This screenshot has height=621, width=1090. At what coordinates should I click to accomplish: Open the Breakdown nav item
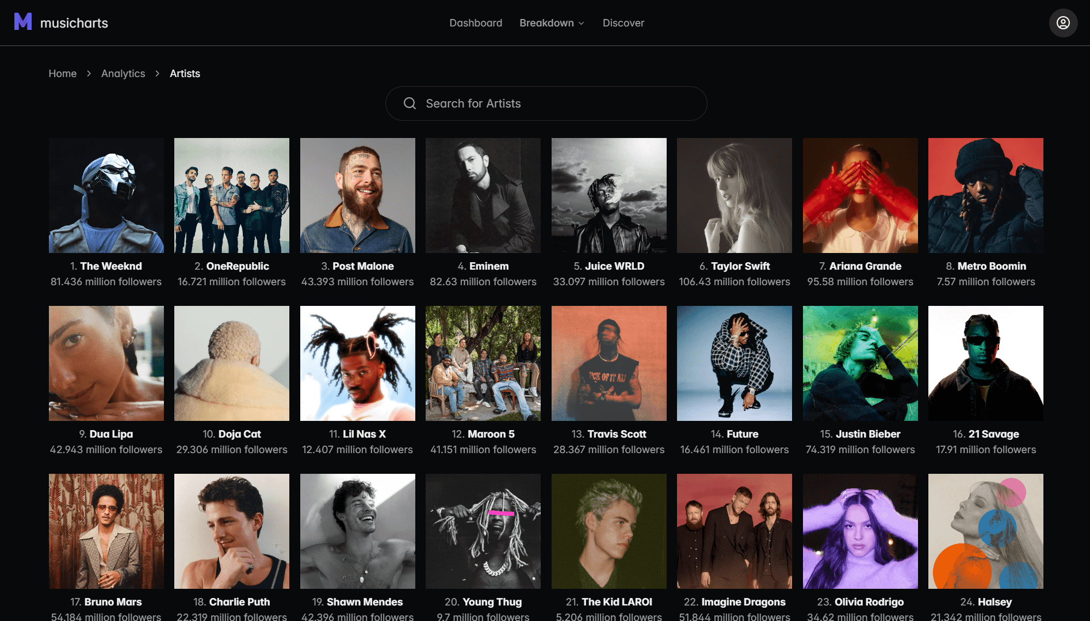546,23
